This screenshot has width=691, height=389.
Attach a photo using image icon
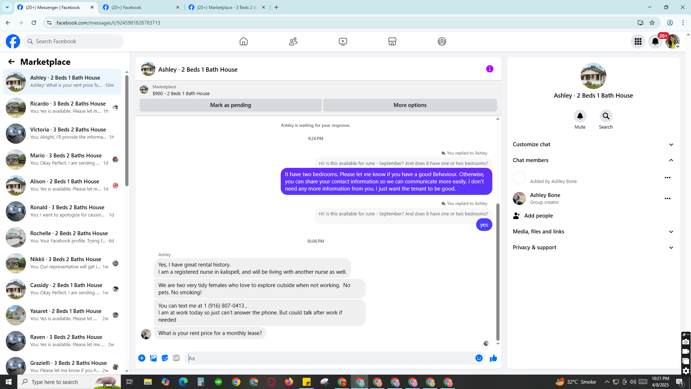(x=153, y=358)
